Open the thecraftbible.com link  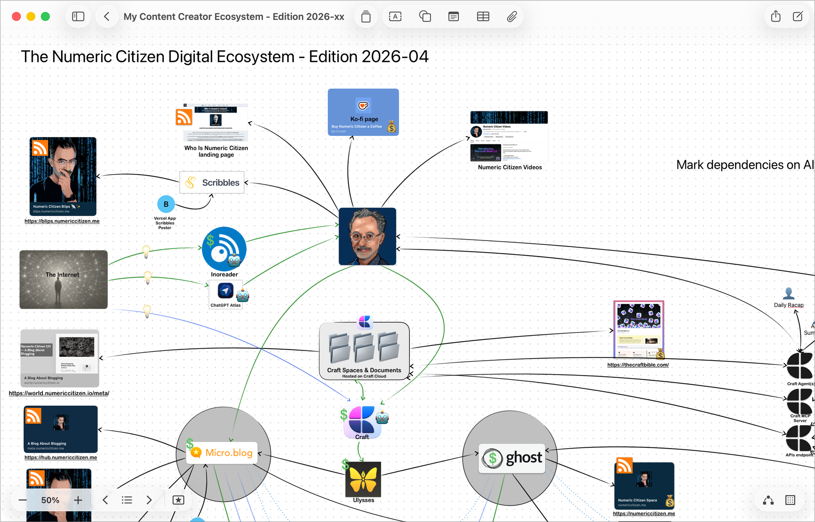(638, 365)
